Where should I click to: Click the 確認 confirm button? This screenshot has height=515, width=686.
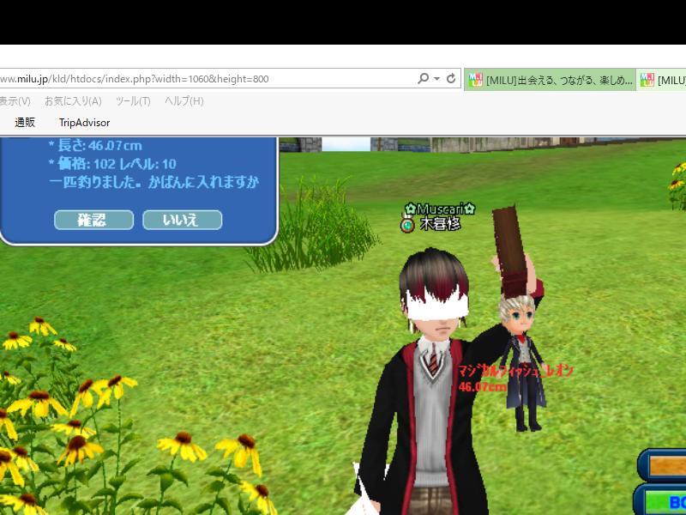click(93, 220)
